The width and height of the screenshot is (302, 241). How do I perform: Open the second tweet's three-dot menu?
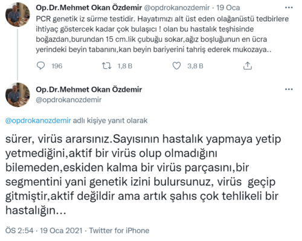pyautogui.click(x=289, y=89)
